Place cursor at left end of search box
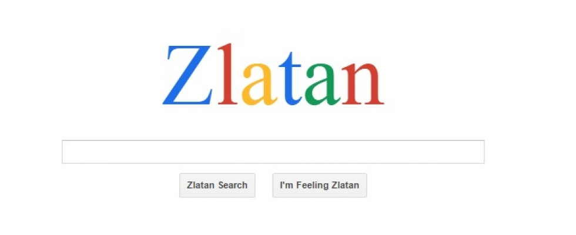Viewport: 576px width, 235px height. (x=66, y=152)
